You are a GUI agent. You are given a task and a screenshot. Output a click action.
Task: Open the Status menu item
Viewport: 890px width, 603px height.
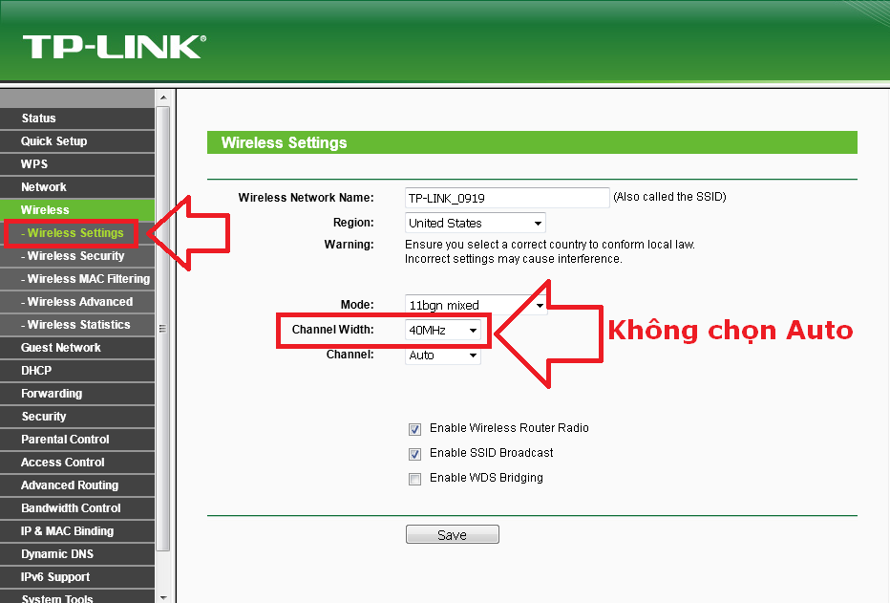pyautogui.click(x=77, y=118)
